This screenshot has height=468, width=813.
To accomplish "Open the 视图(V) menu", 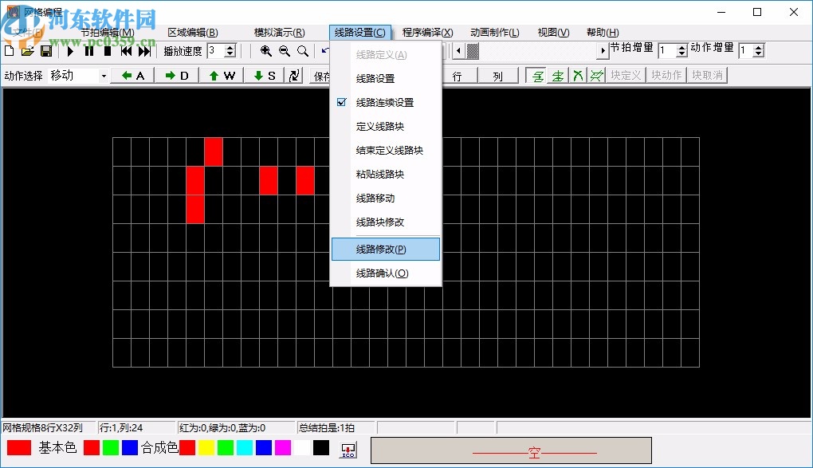I will point(553,33).
